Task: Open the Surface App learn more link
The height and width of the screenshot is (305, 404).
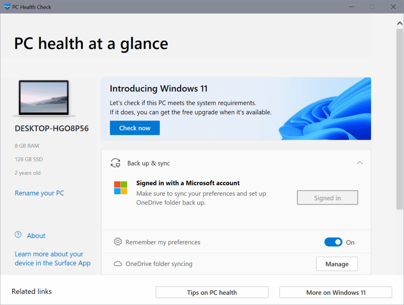Action: coord(52,259)
